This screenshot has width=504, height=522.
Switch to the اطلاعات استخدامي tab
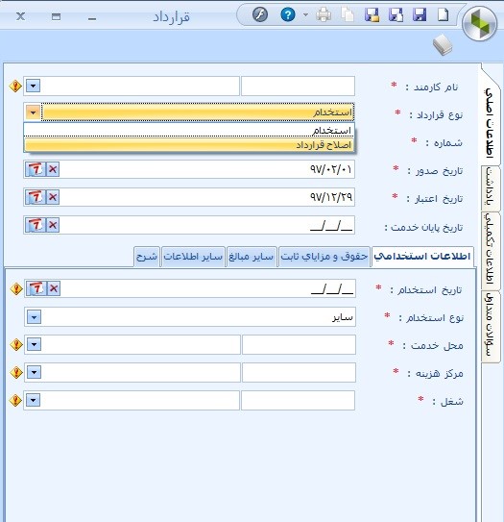pyautogui.click(x=422, y=257)
